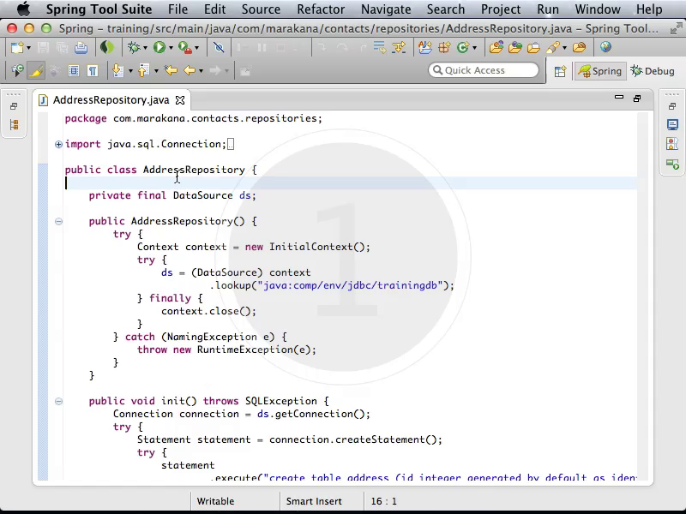Click the Next Annotation down arrow icon
The image size is (686, 514).
tap(117, 70)
